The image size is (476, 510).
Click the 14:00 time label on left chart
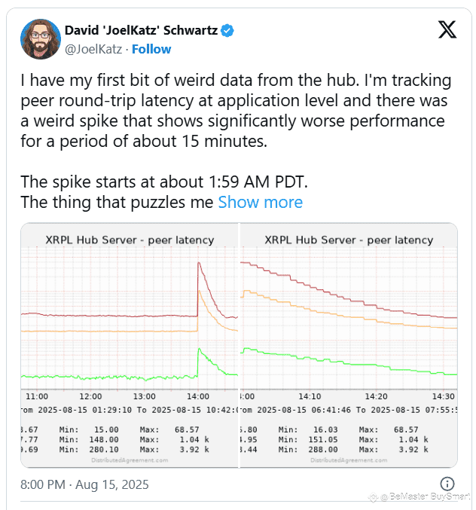(198, 396)
